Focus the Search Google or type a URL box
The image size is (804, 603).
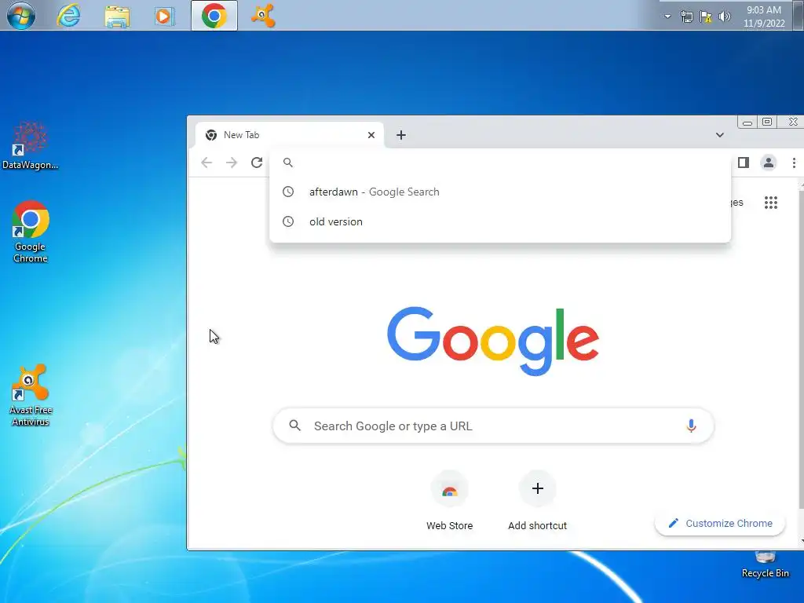pyautogui.click(x=493, y=426)
